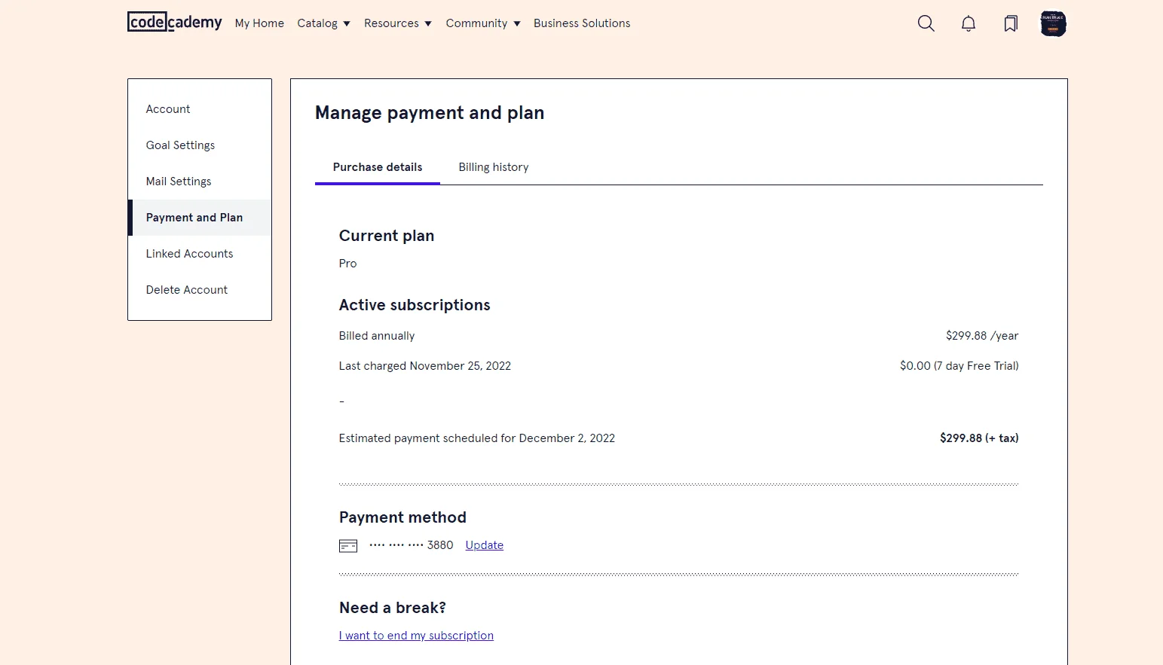Image resolution: width=1163 pixels, height=665 pixels.
Task: Click the 'Billed annually' text
Action: click(377, 336)
